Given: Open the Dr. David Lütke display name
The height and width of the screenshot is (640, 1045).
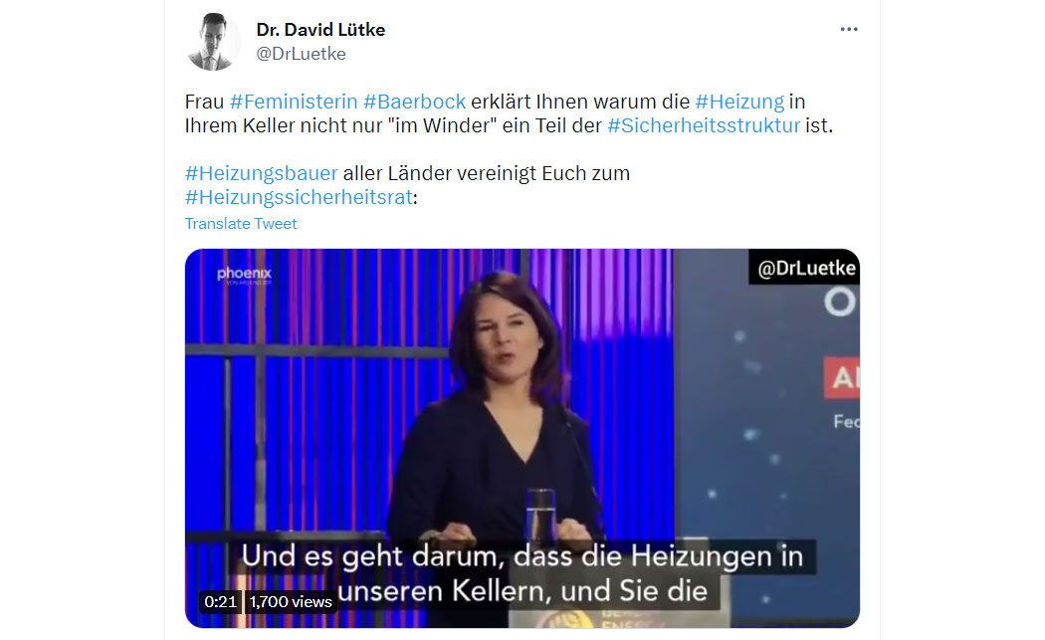Looking at the screenshot, I should tap(320, 30).
